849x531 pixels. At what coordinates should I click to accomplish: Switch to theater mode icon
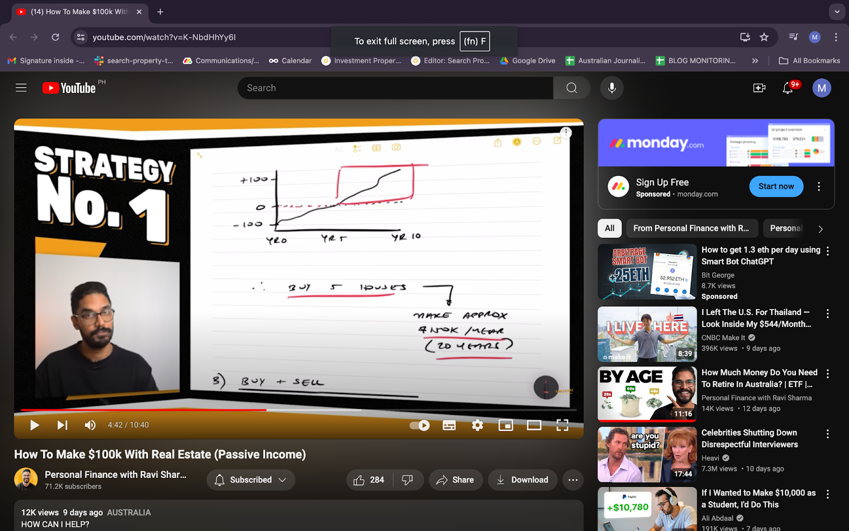point(534,425)
